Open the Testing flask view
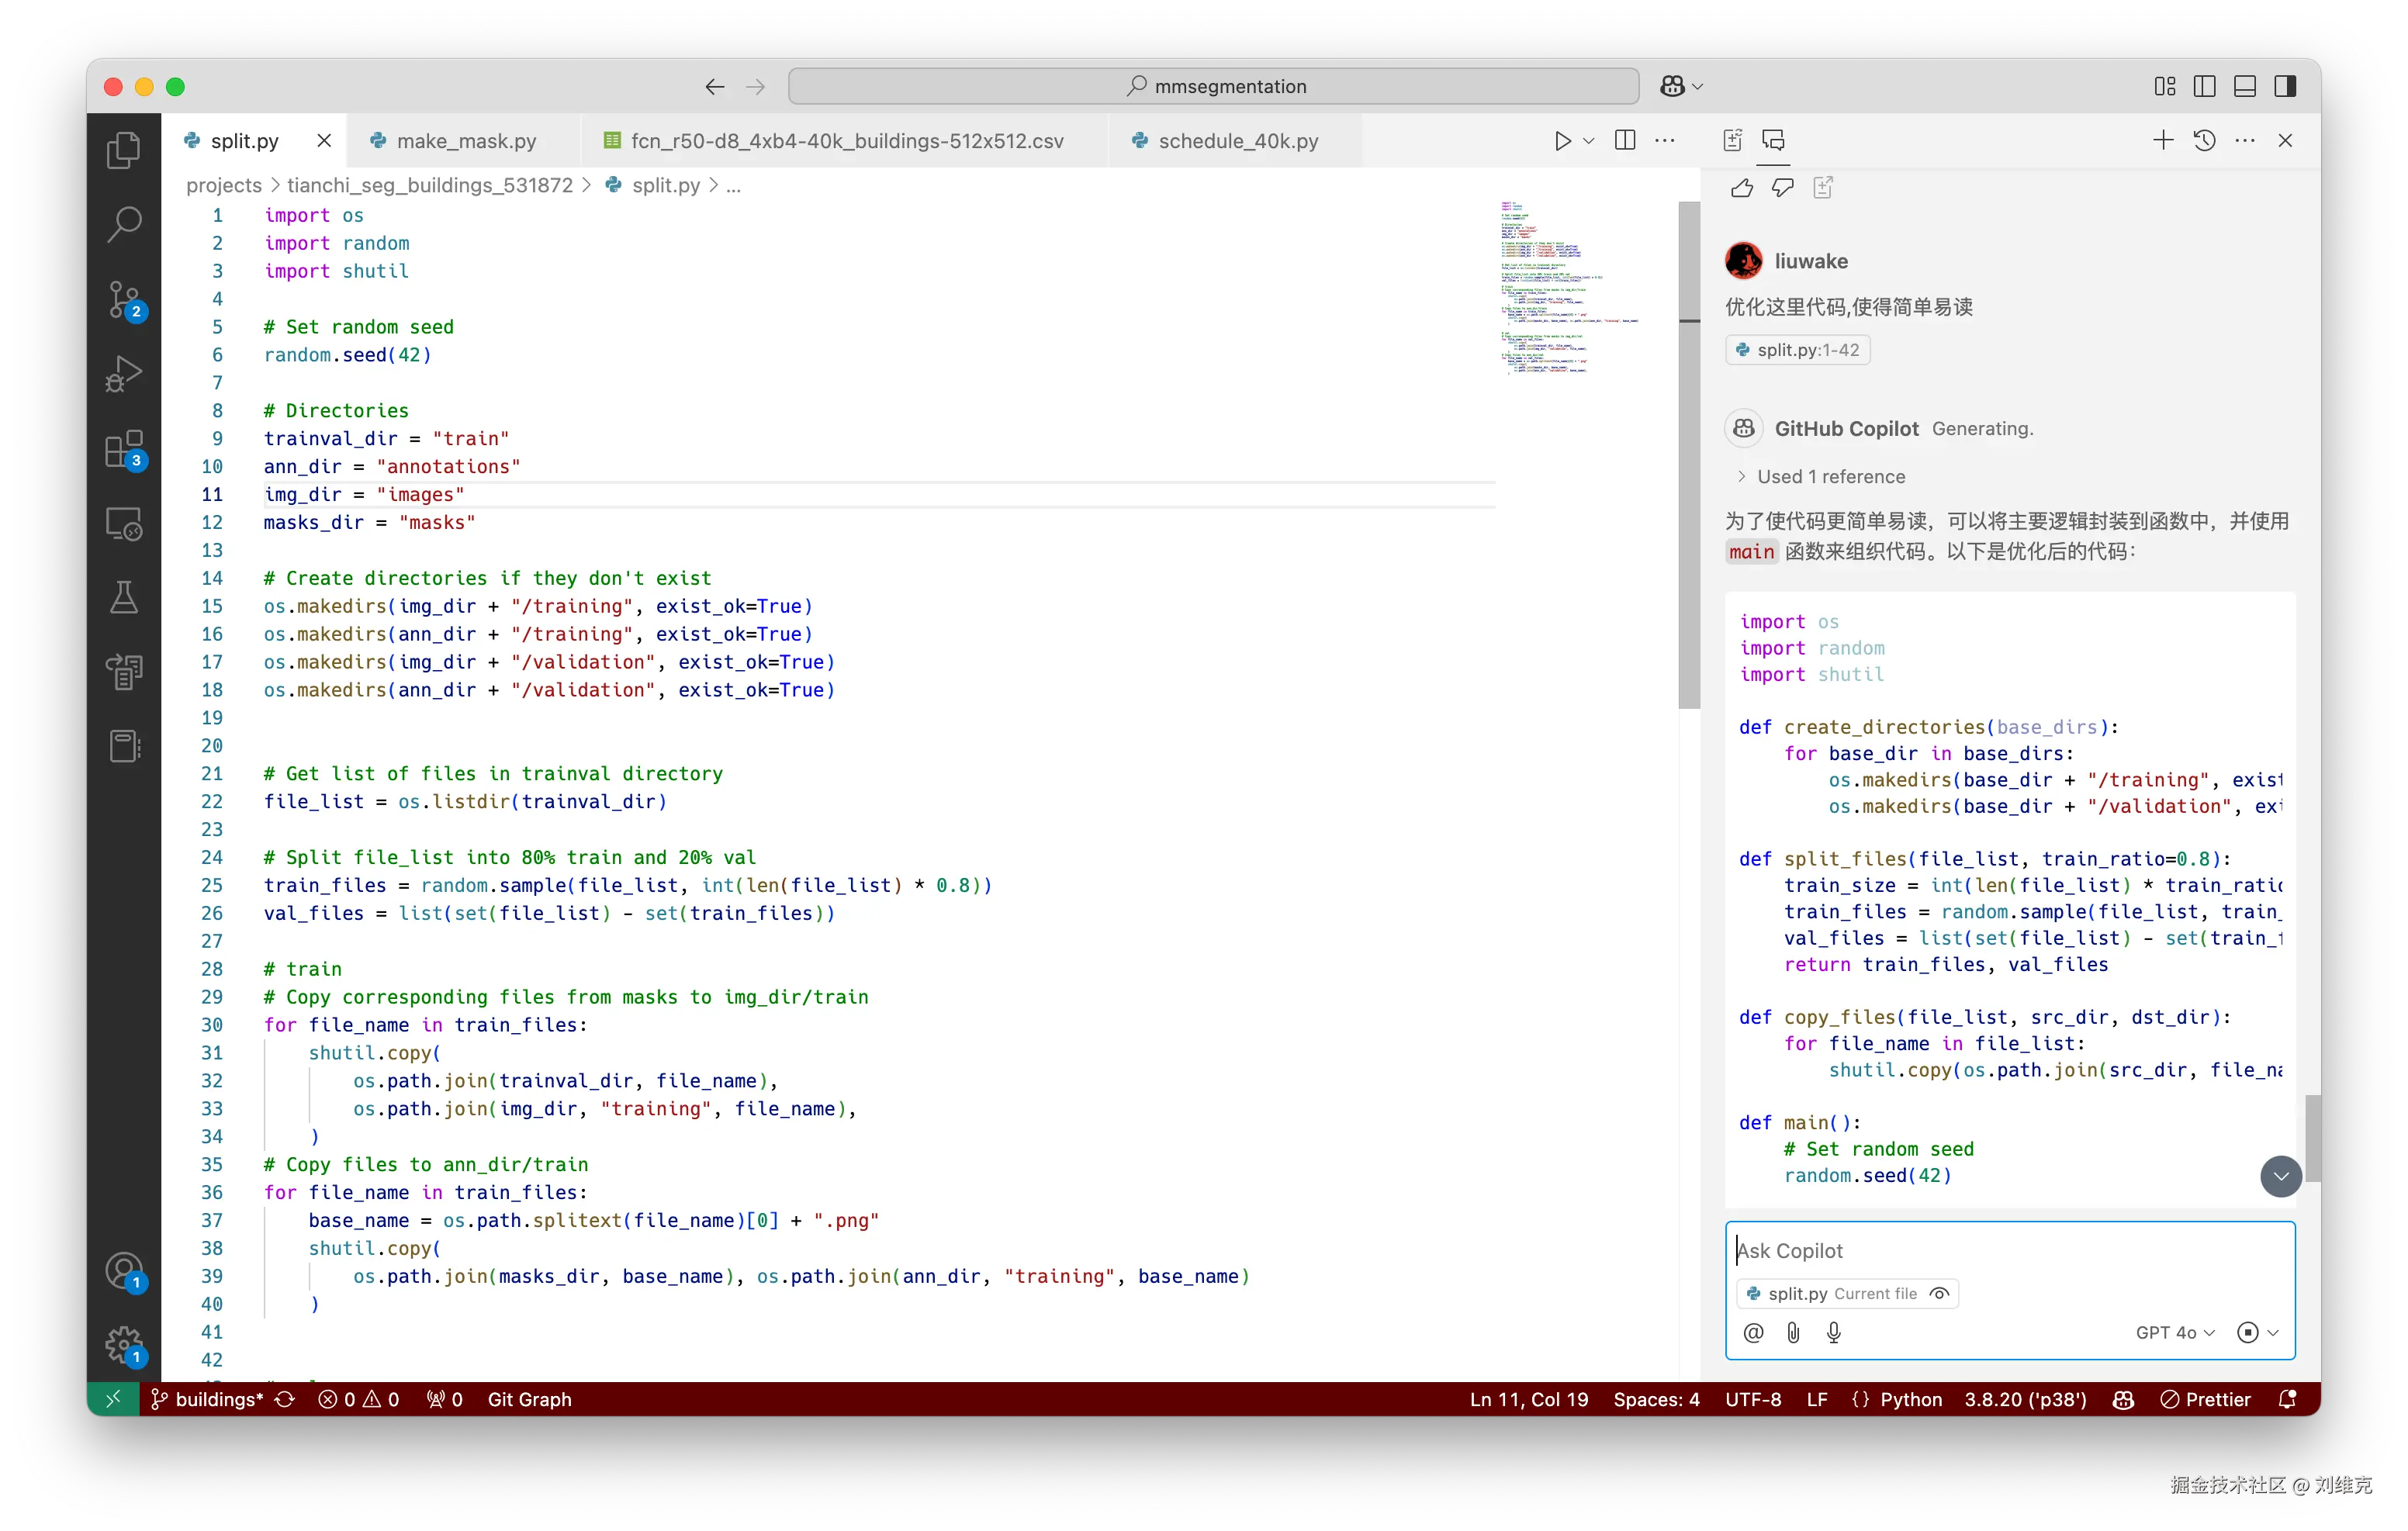 click(x=124, y=597)
